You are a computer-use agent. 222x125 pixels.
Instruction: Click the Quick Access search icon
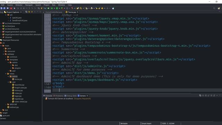214,8
